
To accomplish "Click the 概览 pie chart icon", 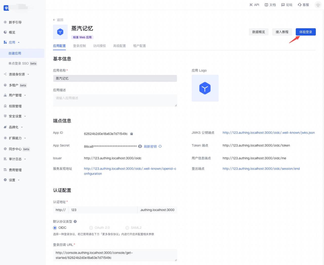I will pyautogui.click(x=5, y=32).
